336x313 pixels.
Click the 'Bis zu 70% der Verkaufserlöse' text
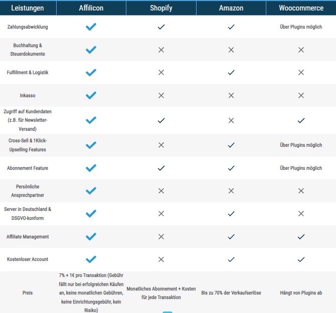231,293
